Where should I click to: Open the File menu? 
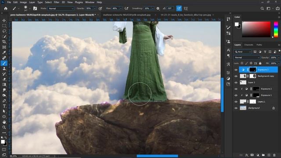click(x=9, y=2)
